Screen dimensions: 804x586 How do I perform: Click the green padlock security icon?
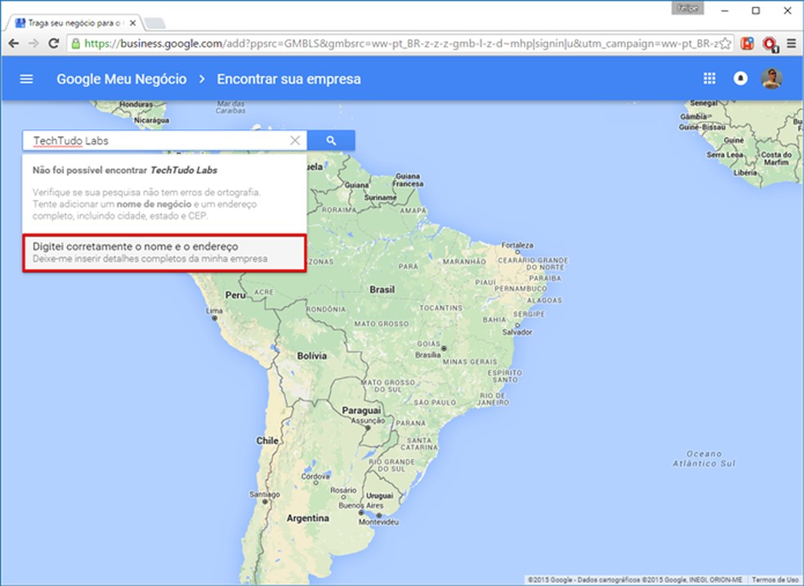tap(75, 43)
